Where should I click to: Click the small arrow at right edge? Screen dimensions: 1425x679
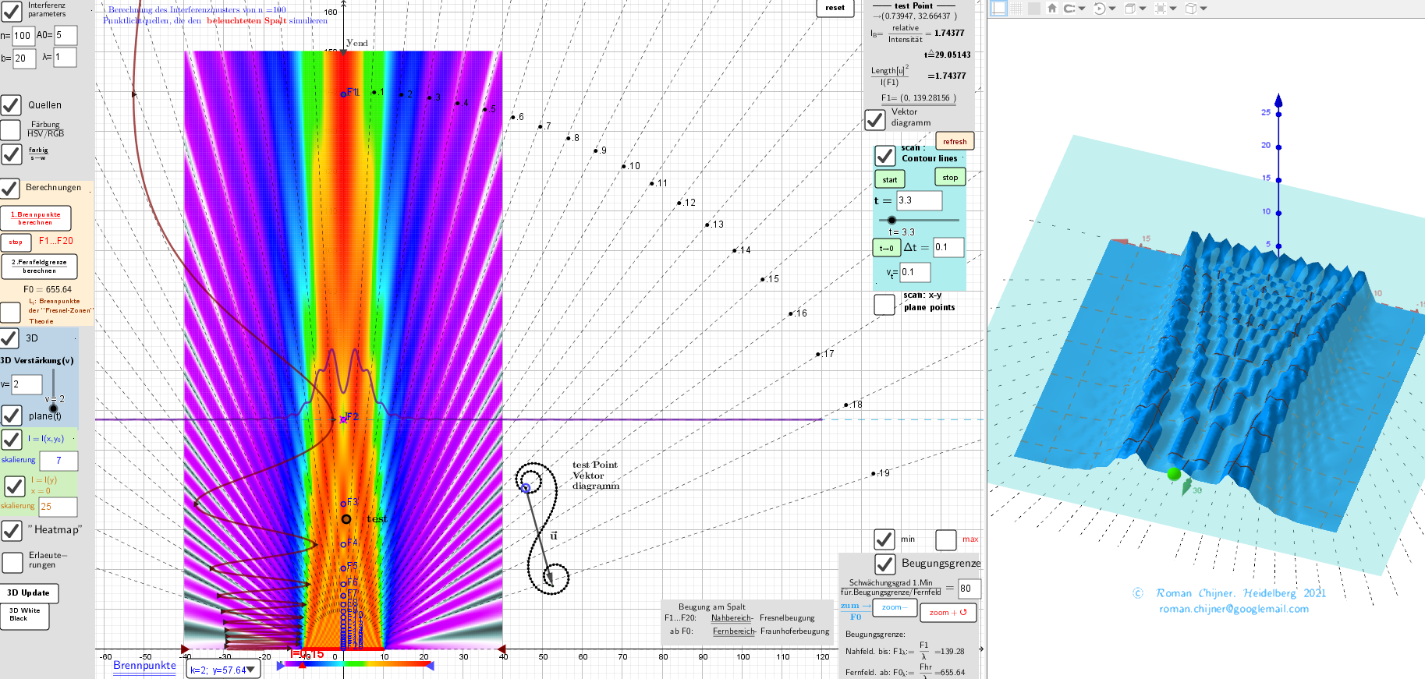981,649
